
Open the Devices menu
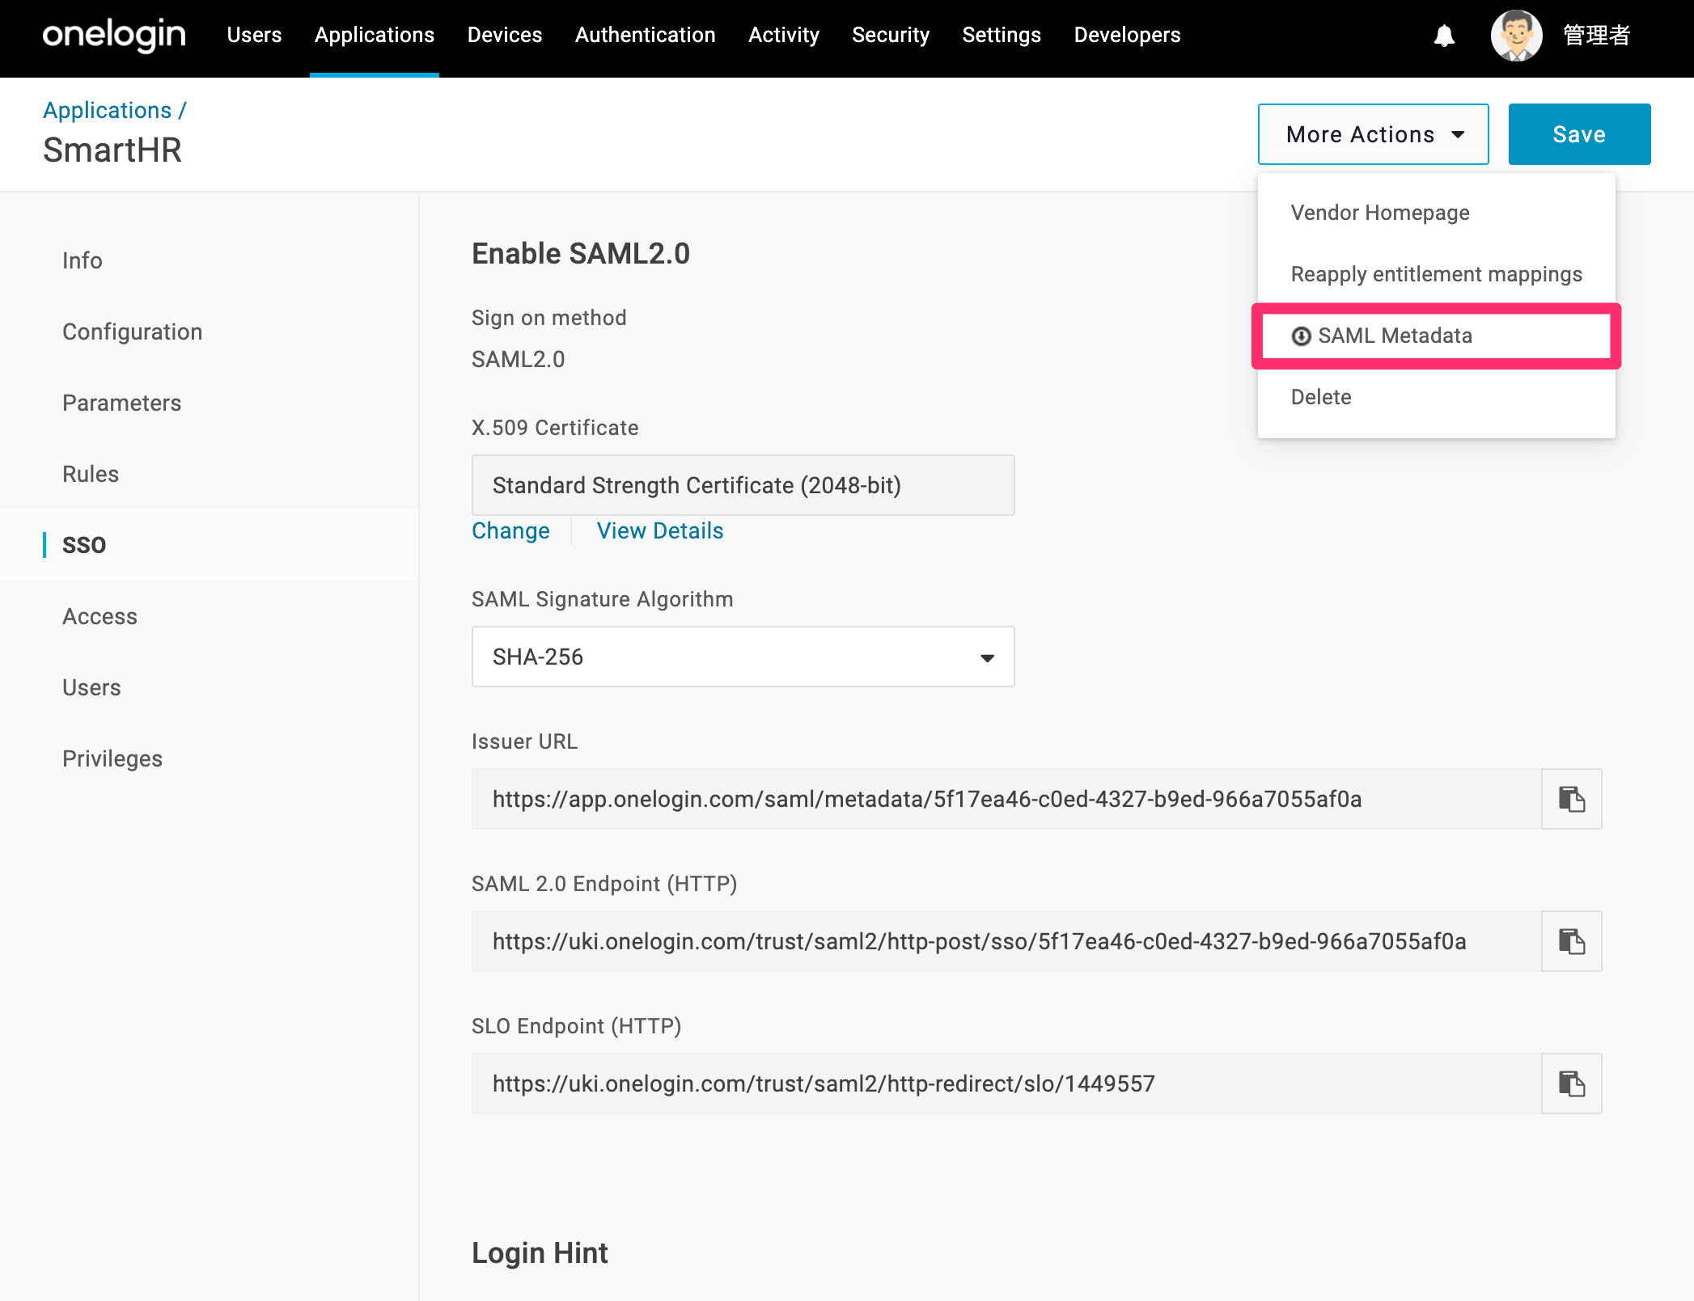[x=505, y=36]
